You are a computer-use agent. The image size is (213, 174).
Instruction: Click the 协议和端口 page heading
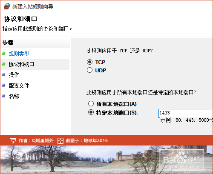point(20,19)
